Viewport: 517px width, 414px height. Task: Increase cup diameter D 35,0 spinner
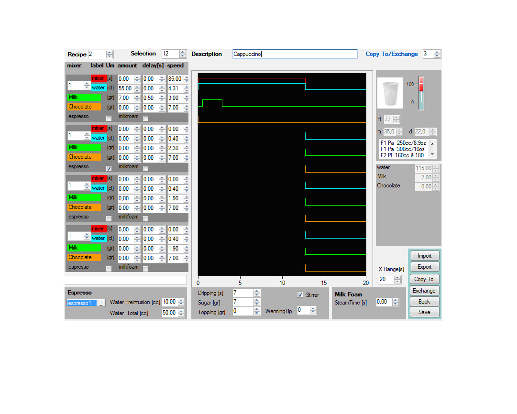tap(400, 130)
